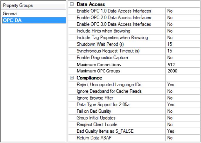The image size is (201, 143).
Task: Change Reject Unsupported Language IDs value
Action: pos(182,85)
